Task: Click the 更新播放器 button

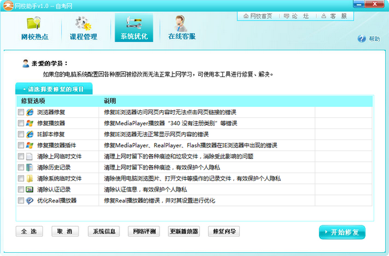Action: (x=184, y=231)
